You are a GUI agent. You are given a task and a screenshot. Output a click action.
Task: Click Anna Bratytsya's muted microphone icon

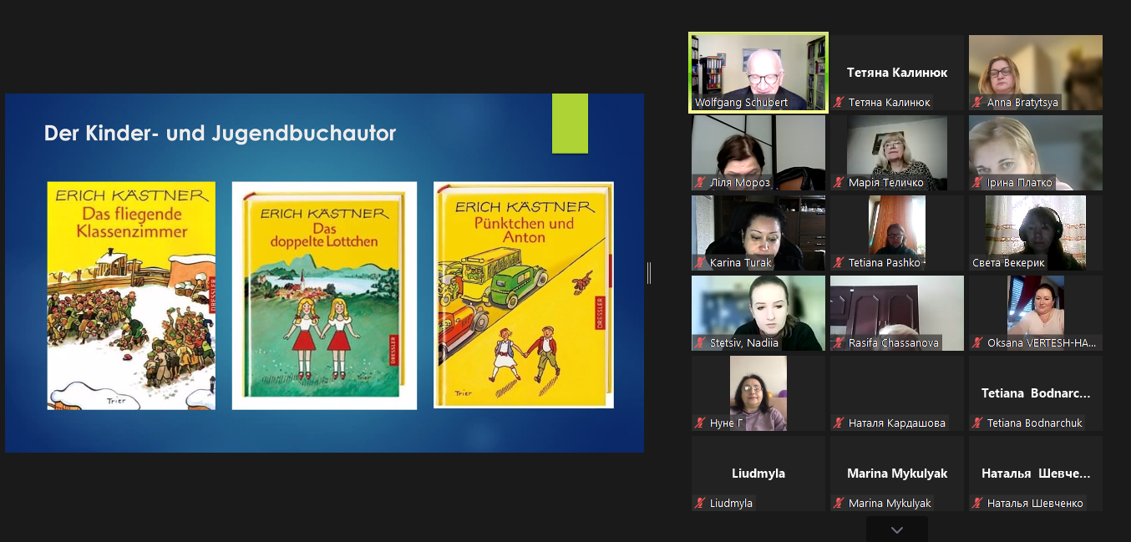coord(977,103)
